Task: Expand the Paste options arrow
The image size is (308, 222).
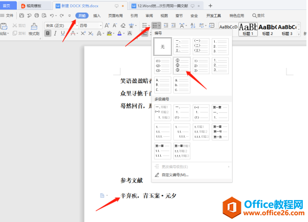Action: (x=8, y=33)
